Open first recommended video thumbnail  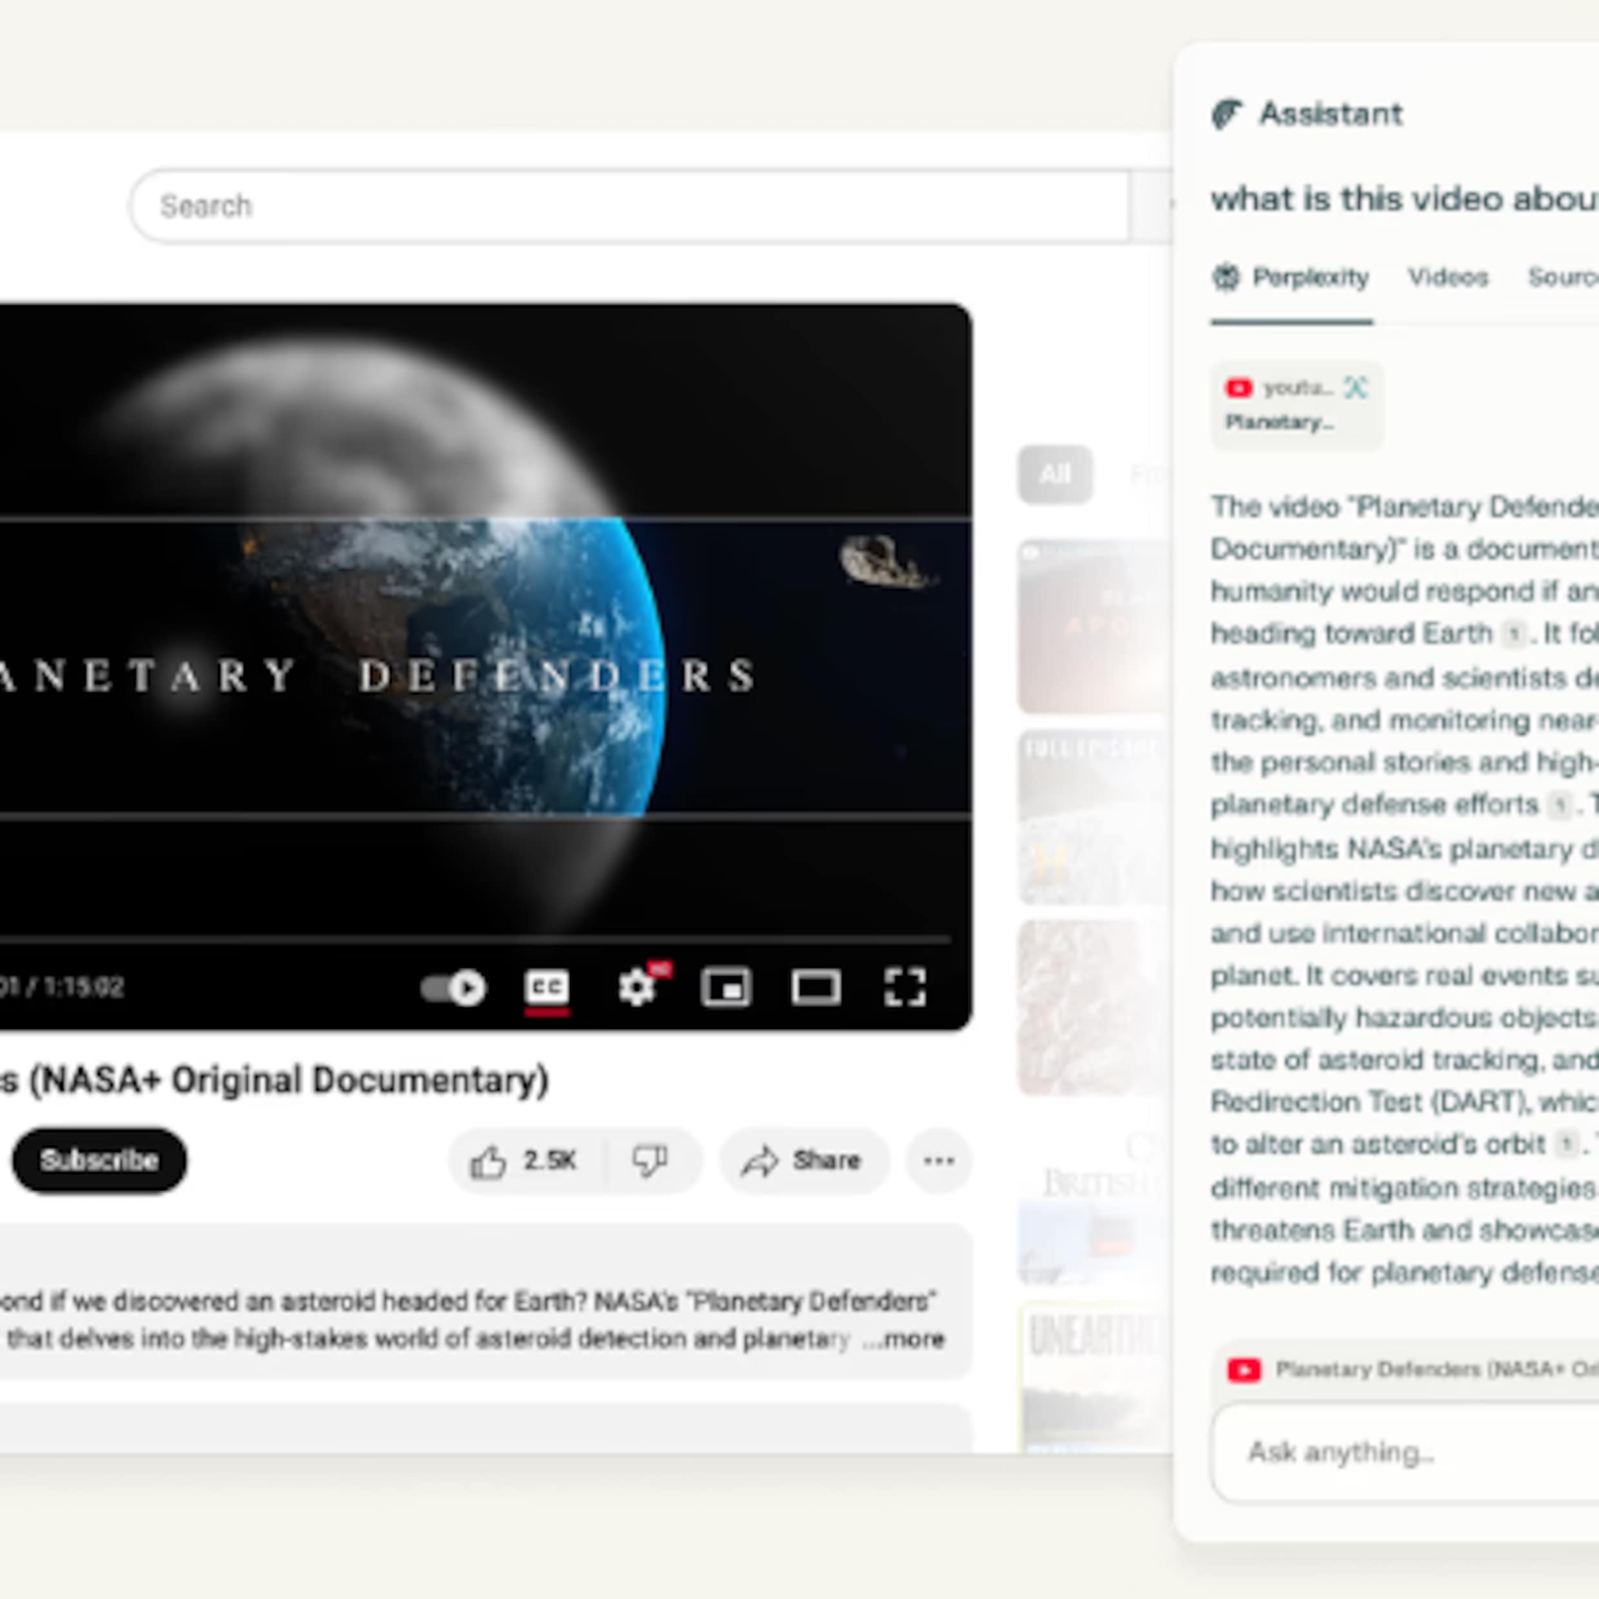[1092, 625]
